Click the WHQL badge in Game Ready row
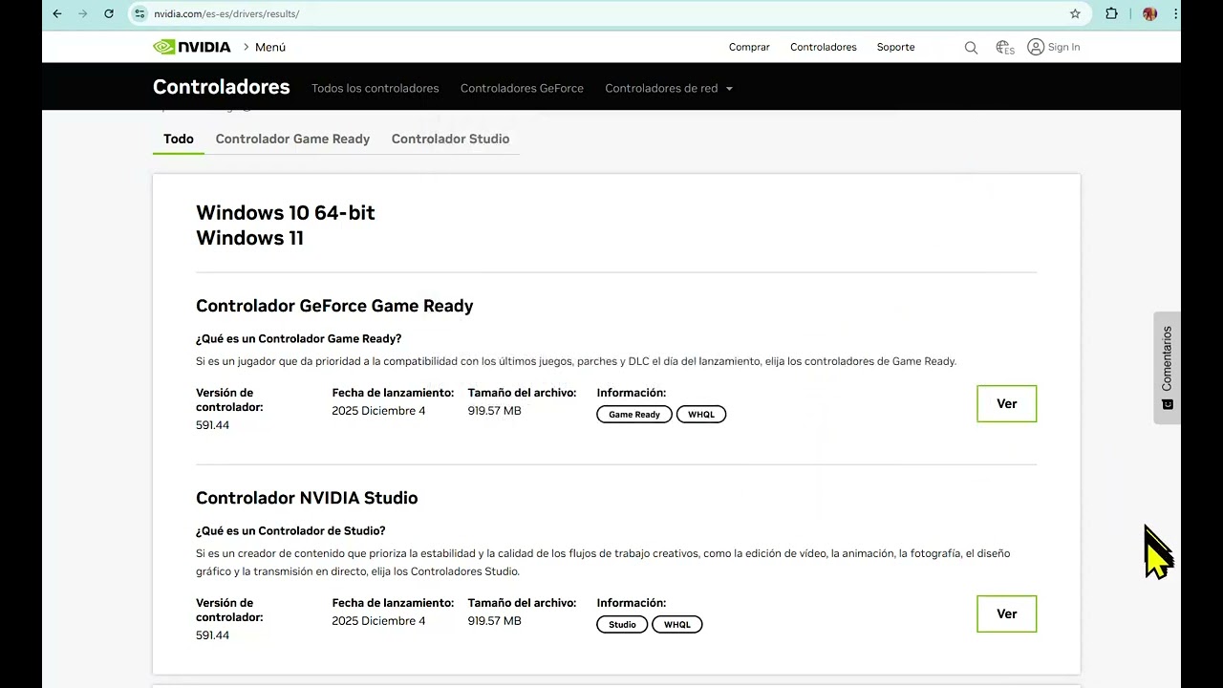Image resolution: width=1223 pixels, height=688 pixels. pos(701,415)
